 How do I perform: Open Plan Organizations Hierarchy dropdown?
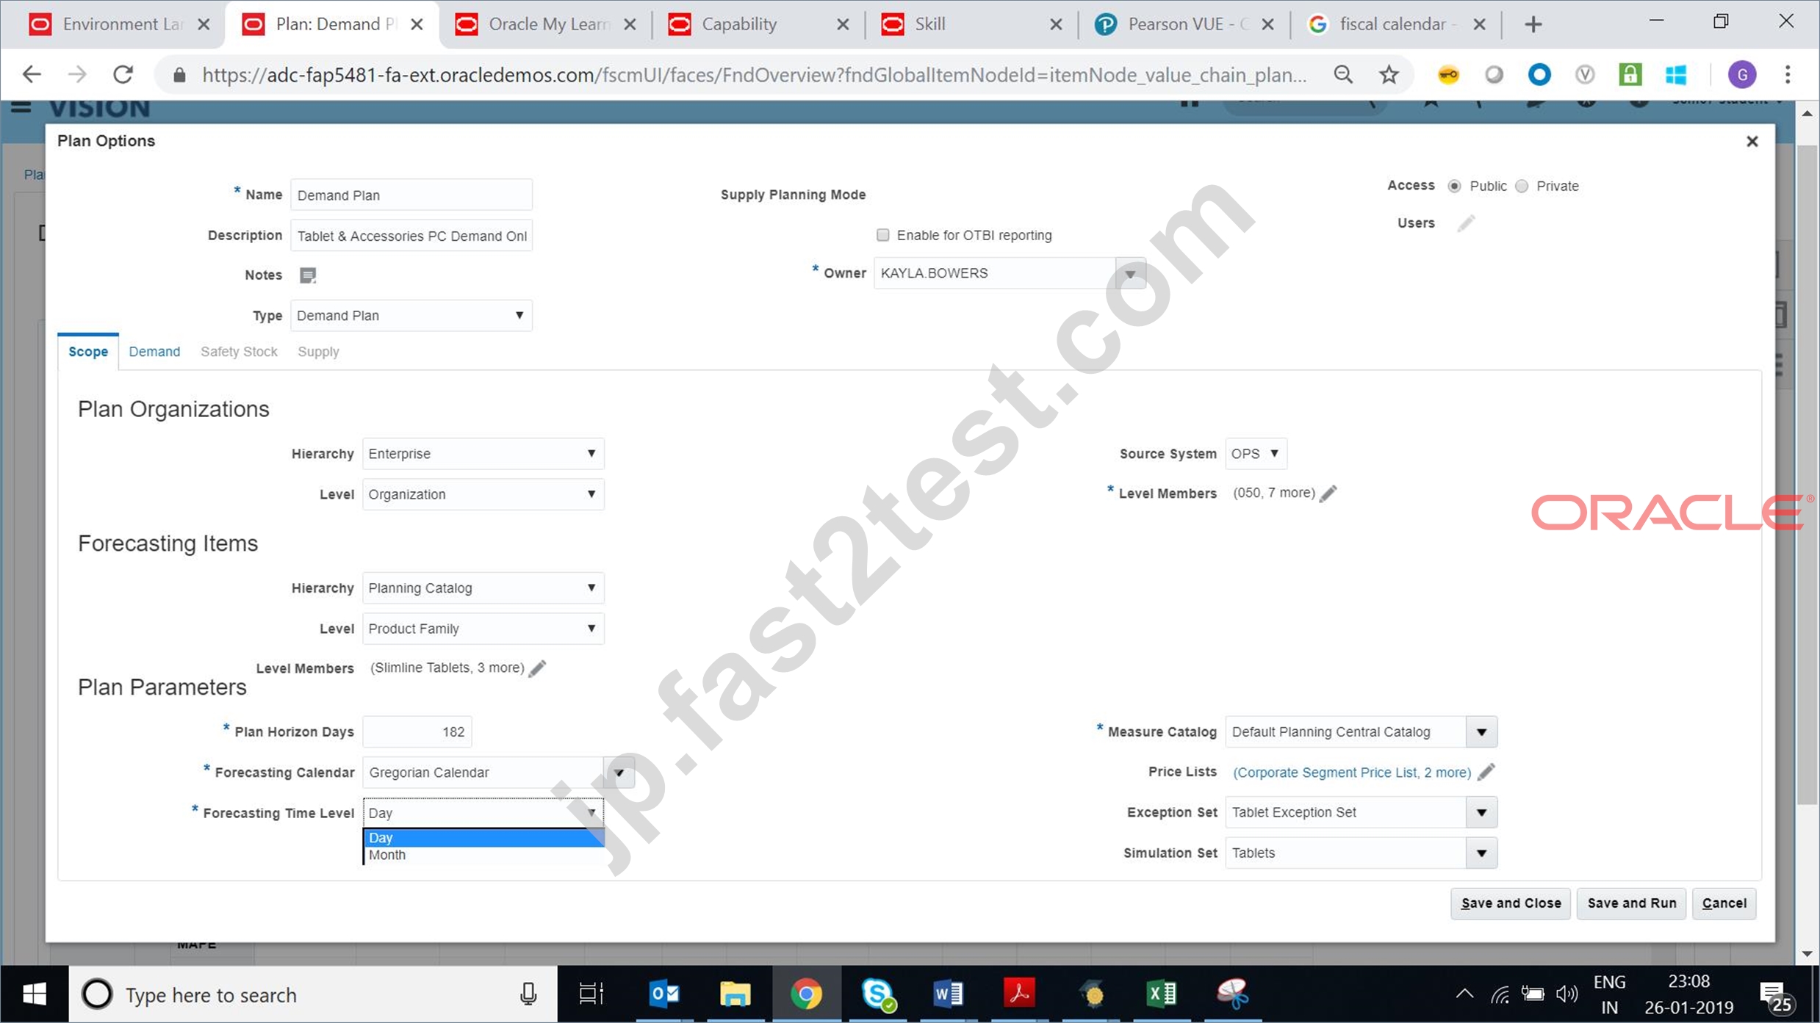pyautogui.click(x=483, y=454)
